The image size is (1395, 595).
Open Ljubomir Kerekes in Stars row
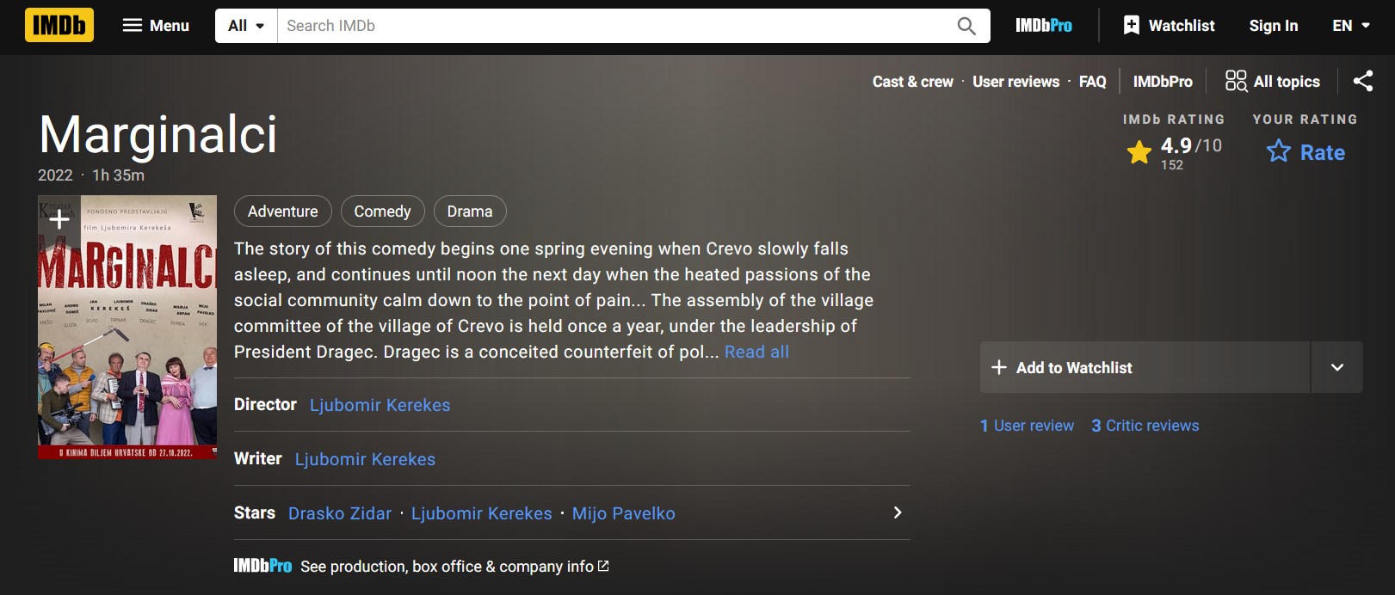tap(481, 513)
